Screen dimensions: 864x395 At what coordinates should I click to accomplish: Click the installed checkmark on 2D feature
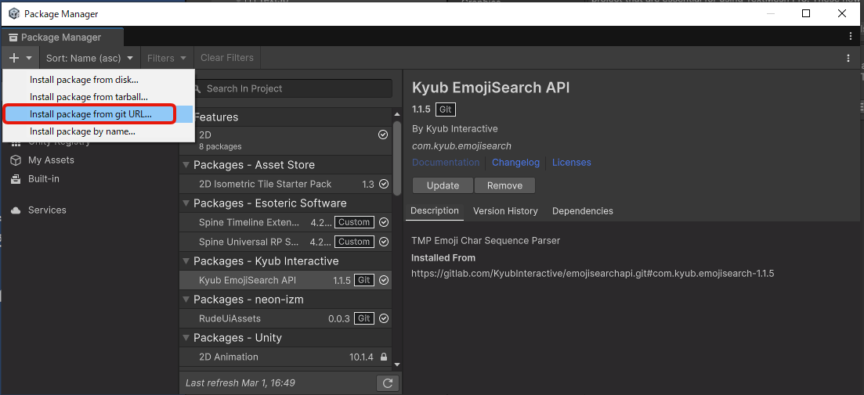[x=383, y=135]
